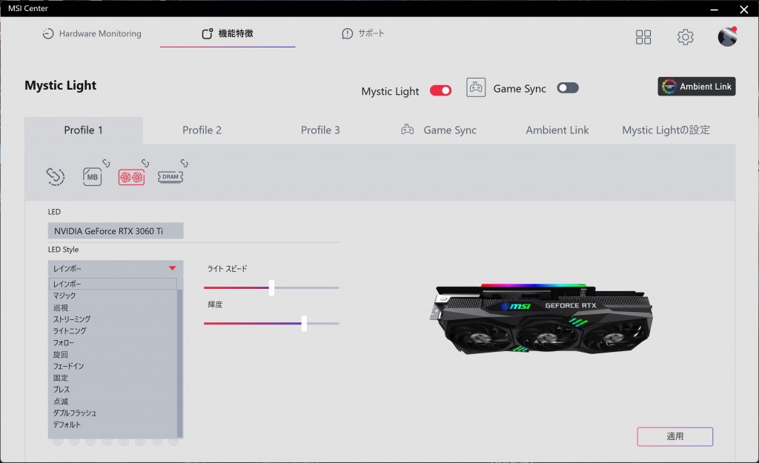Click the NVIDIA GeForce RTX 3060 Ti field

pyautogui.click(x=116, y=231)
